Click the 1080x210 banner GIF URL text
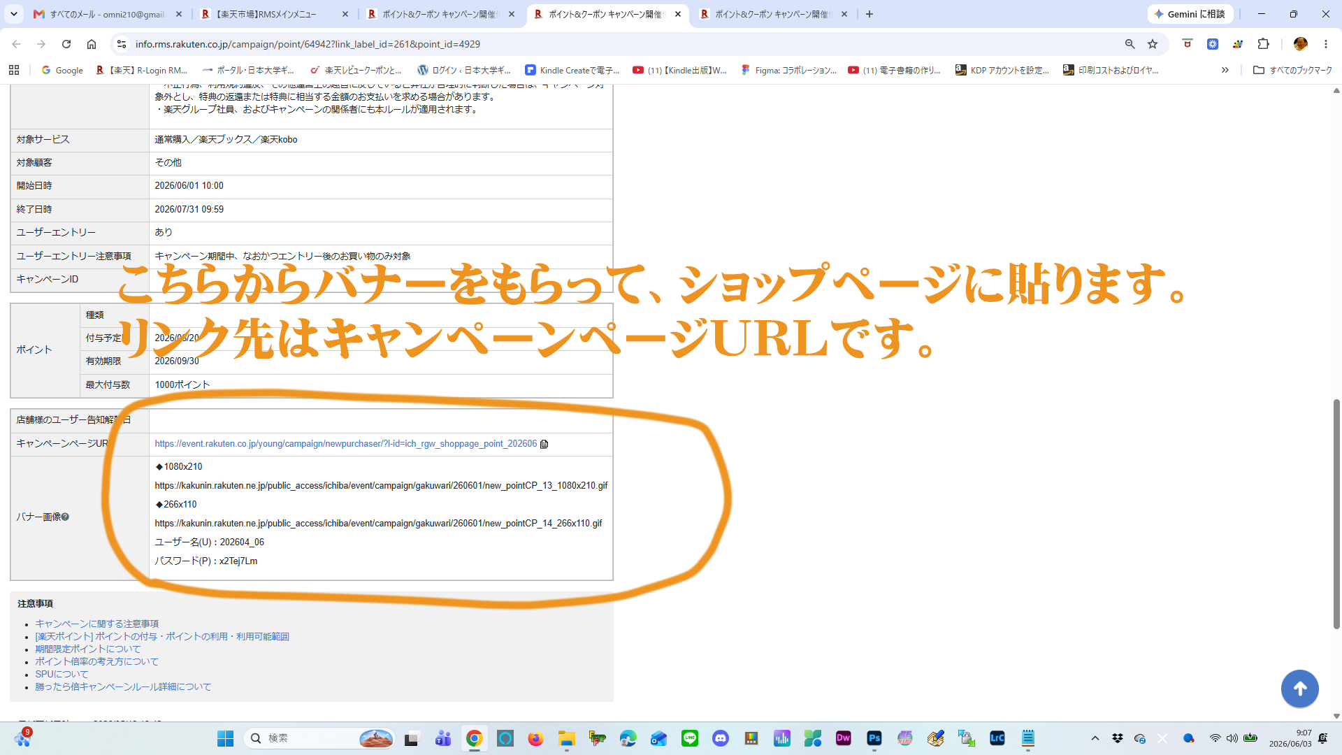1342x755 pixels. [x=381, y=486]
